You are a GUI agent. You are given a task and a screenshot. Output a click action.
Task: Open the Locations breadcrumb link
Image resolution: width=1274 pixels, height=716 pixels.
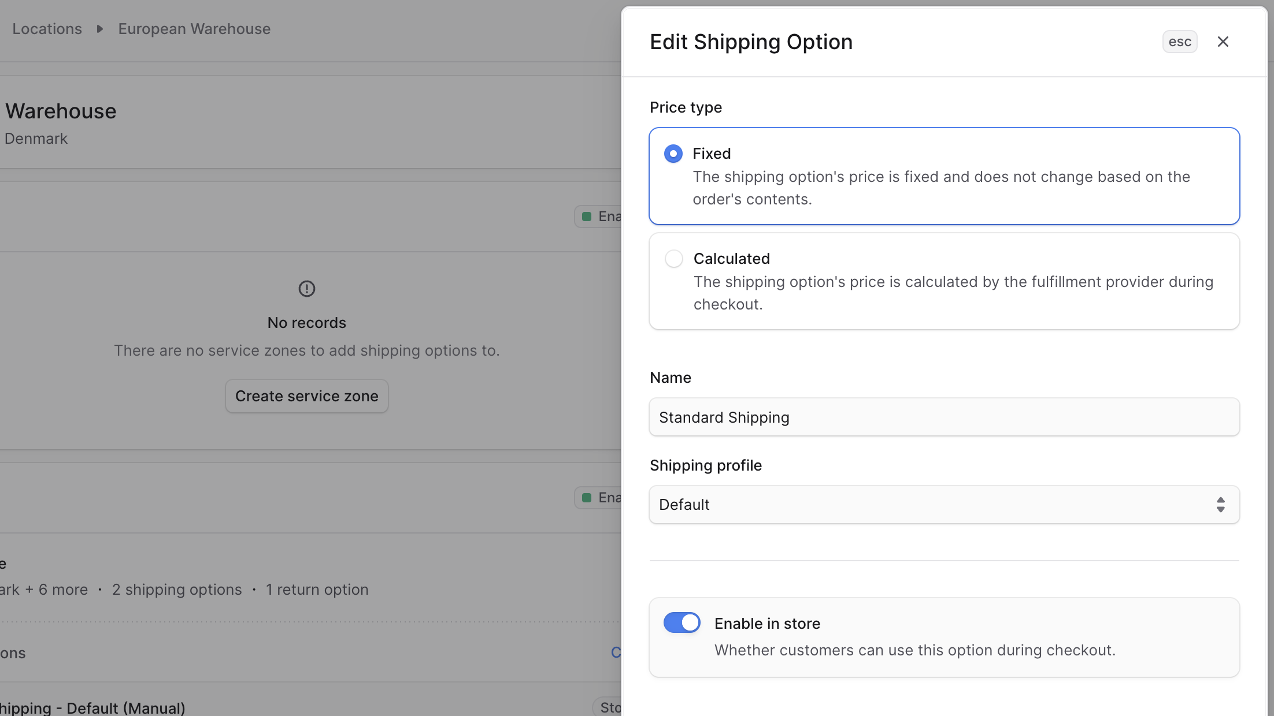47,29
